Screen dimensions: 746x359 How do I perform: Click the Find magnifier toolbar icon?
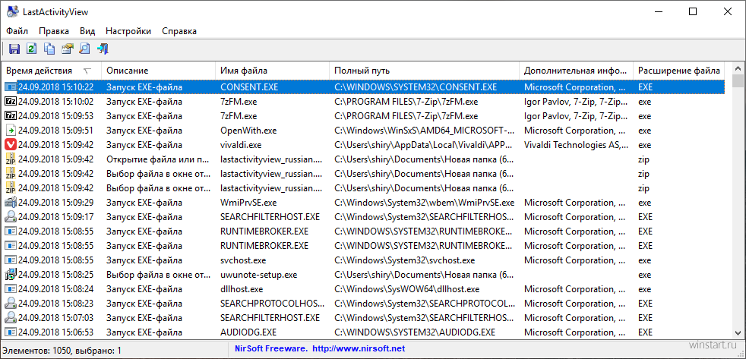coord(84,49)
